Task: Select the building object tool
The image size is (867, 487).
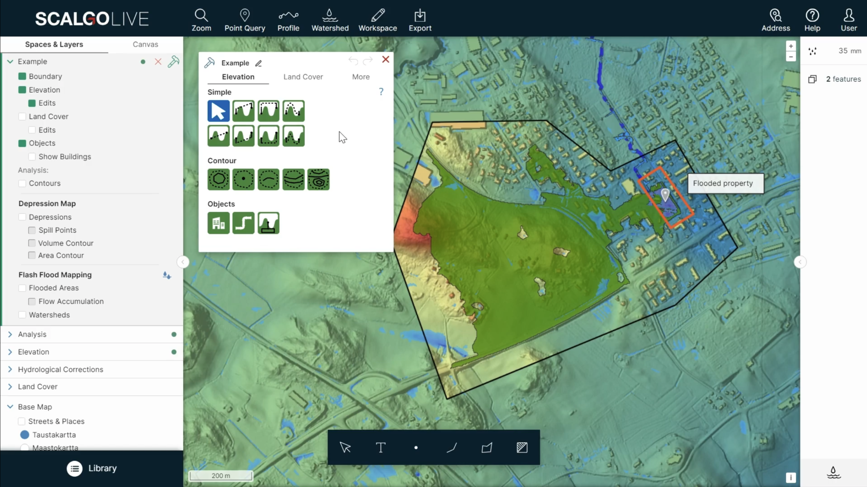Action: [219, 223]
